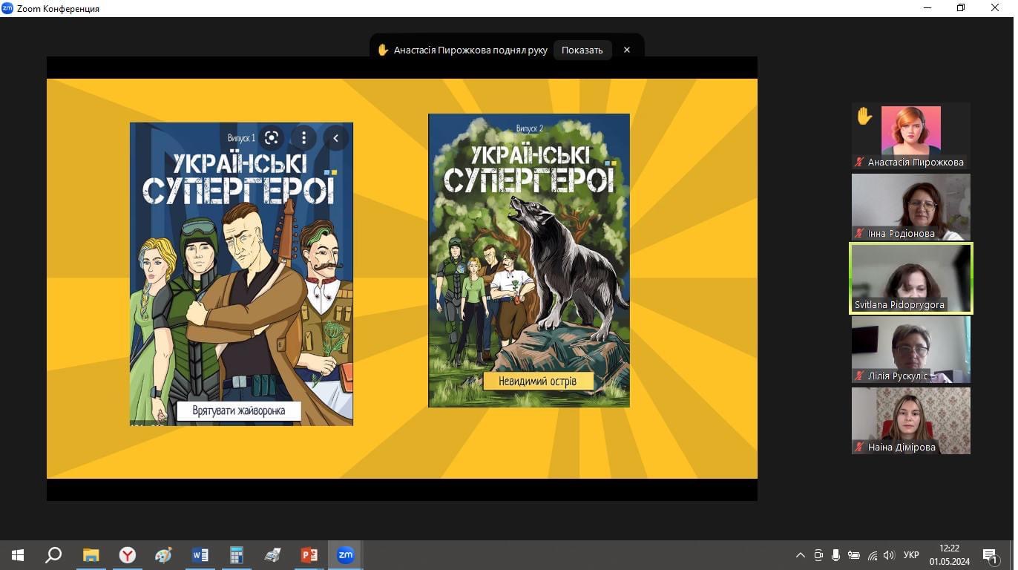This screenshot has width=1018, height=570.
Task: Open Windows search from the taskbar
Action: pos(53,555)
